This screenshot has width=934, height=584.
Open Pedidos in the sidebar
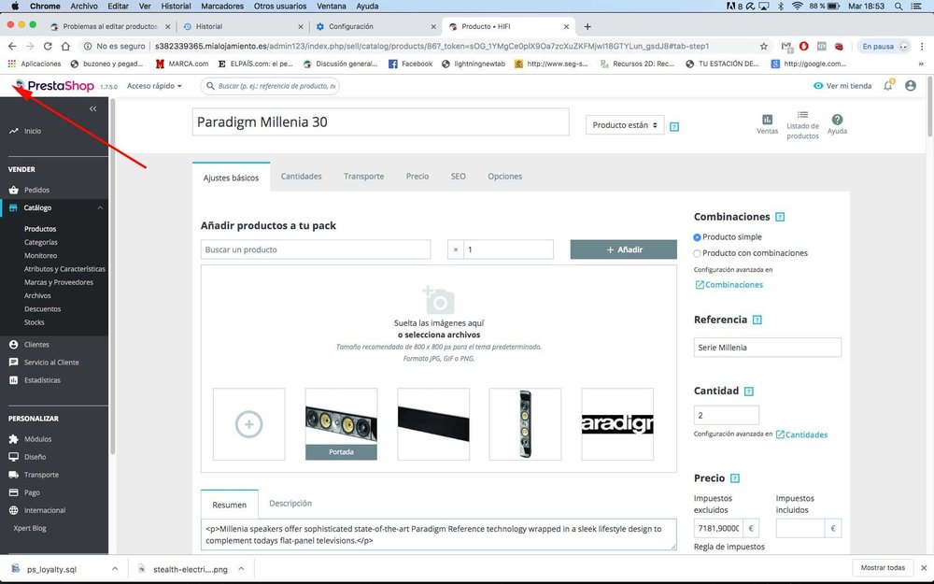pyautogui.click(x=37, y=190)
